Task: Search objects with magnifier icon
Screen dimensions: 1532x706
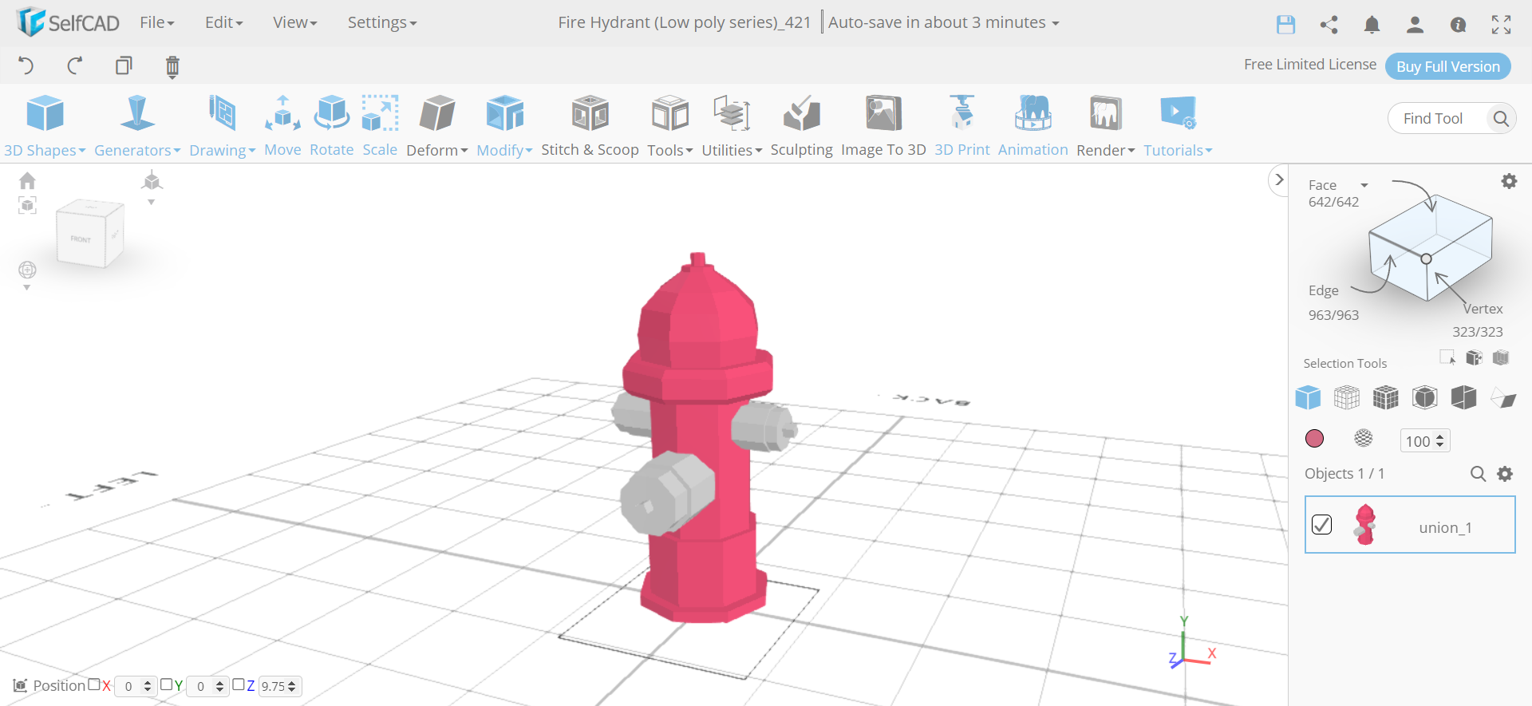Action: point(1478,474)
